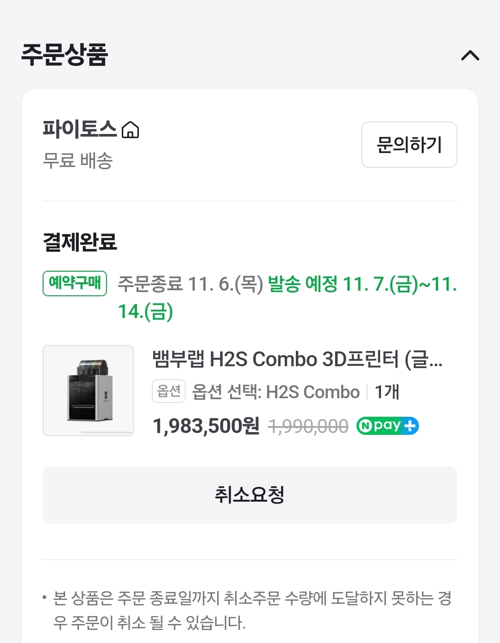
Task: Select the 결제완료 status heading
Action: (80, 242)
